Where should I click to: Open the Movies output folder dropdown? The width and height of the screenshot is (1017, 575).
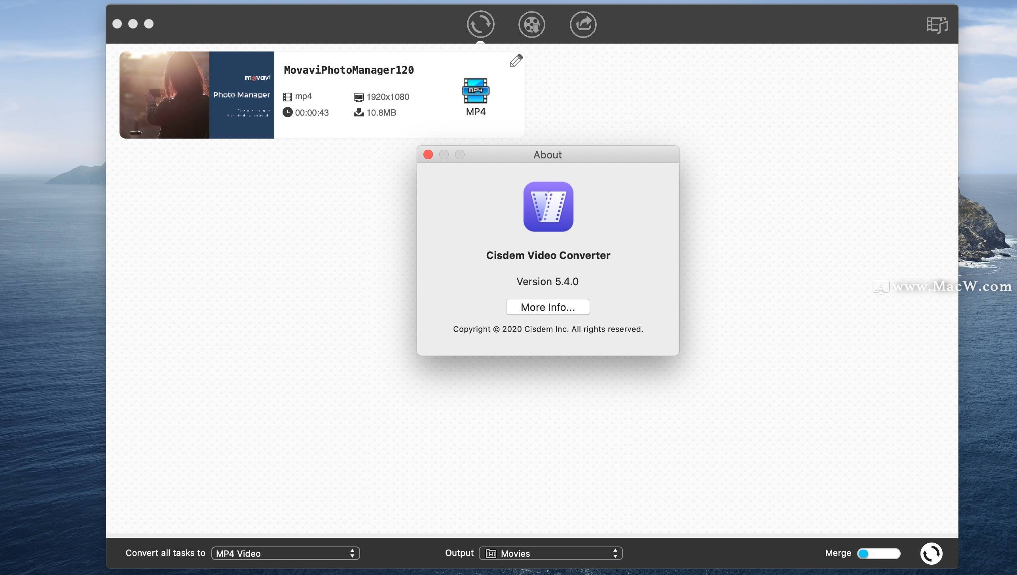pos(550,553)
